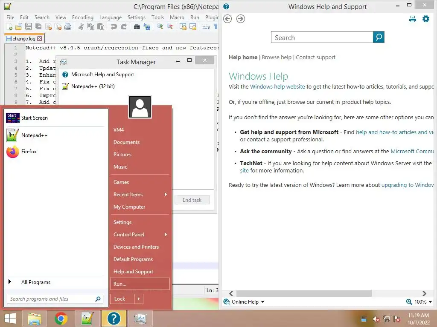
Task: Click Undo arrow in Notepad++ toolbar
Action: (114, 27)
